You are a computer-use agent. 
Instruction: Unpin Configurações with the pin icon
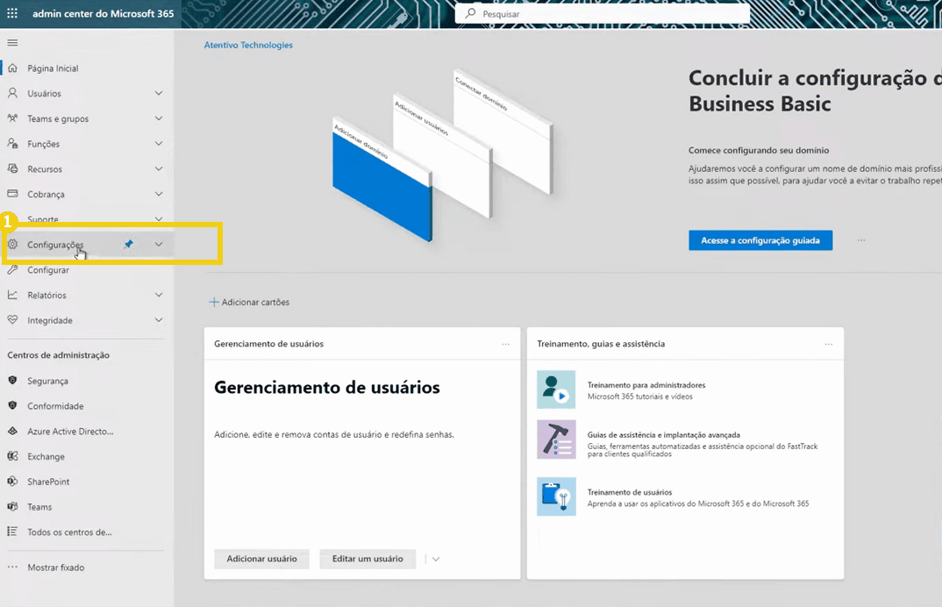pyautogui.click(x=128, y=244)
